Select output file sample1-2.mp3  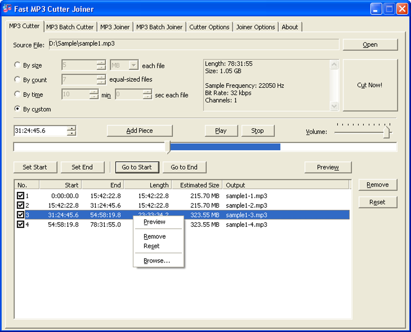tap(246, 205)
